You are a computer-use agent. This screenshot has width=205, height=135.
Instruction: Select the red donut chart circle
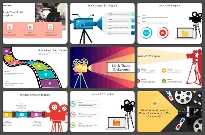pos(163,33)
